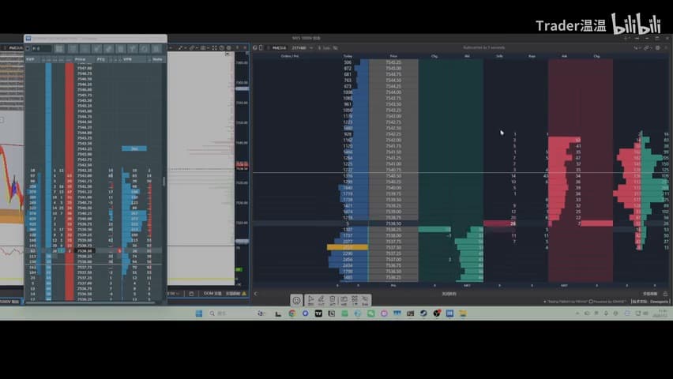Click the link icon in right DOM header
Screen dimensions: 673x379
[x=646, y=47]
